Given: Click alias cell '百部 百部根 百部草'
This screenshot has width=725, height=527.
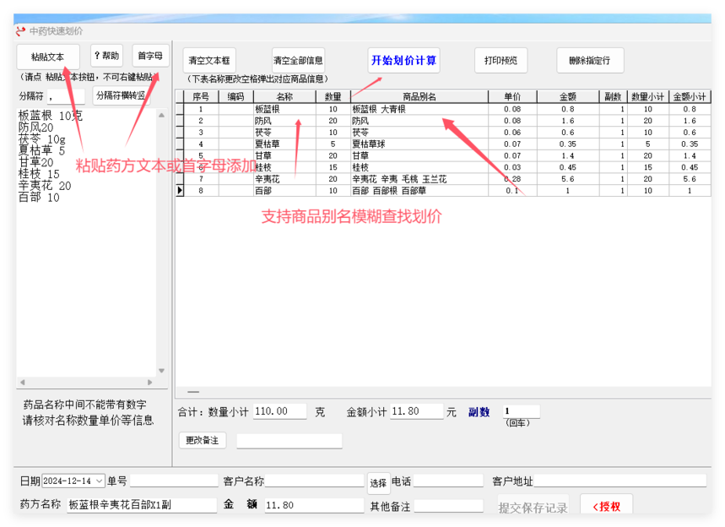Looking at the screenshot, I should [419, 191].
